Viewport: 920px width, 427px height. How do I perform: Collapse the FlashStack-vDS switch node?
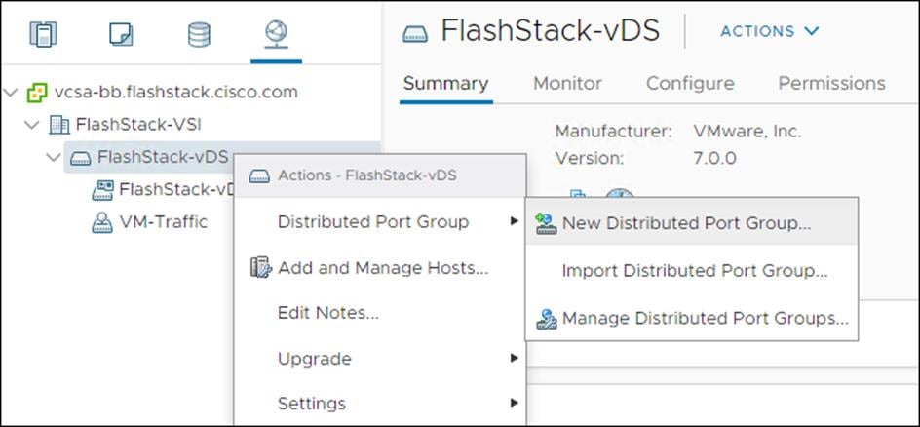pyautogui.click(x=54, y=157)
